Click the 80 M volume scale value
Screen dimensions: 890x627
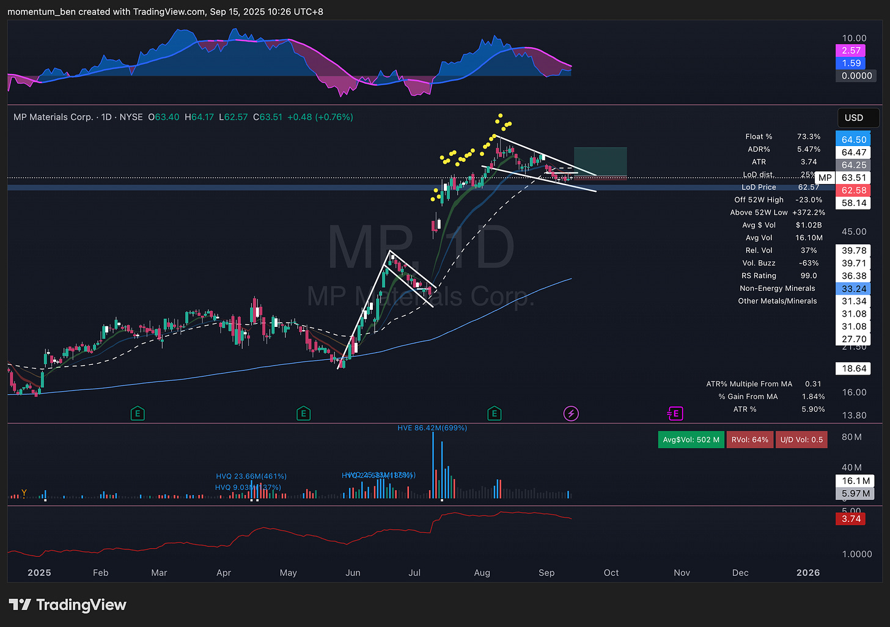point(851,437)
